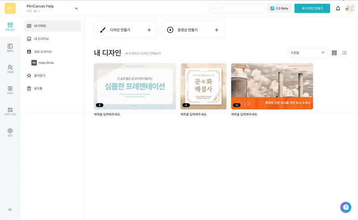Switch to grid view layout
This screenshot has height=220, width=358.
(334, 53)
